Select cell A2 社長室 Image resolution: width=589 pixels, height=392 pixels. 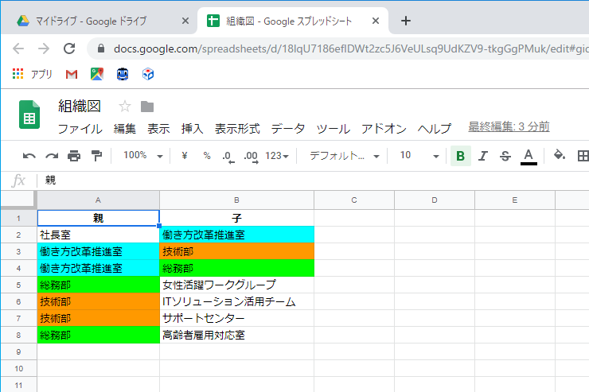(x=99, y=235)
